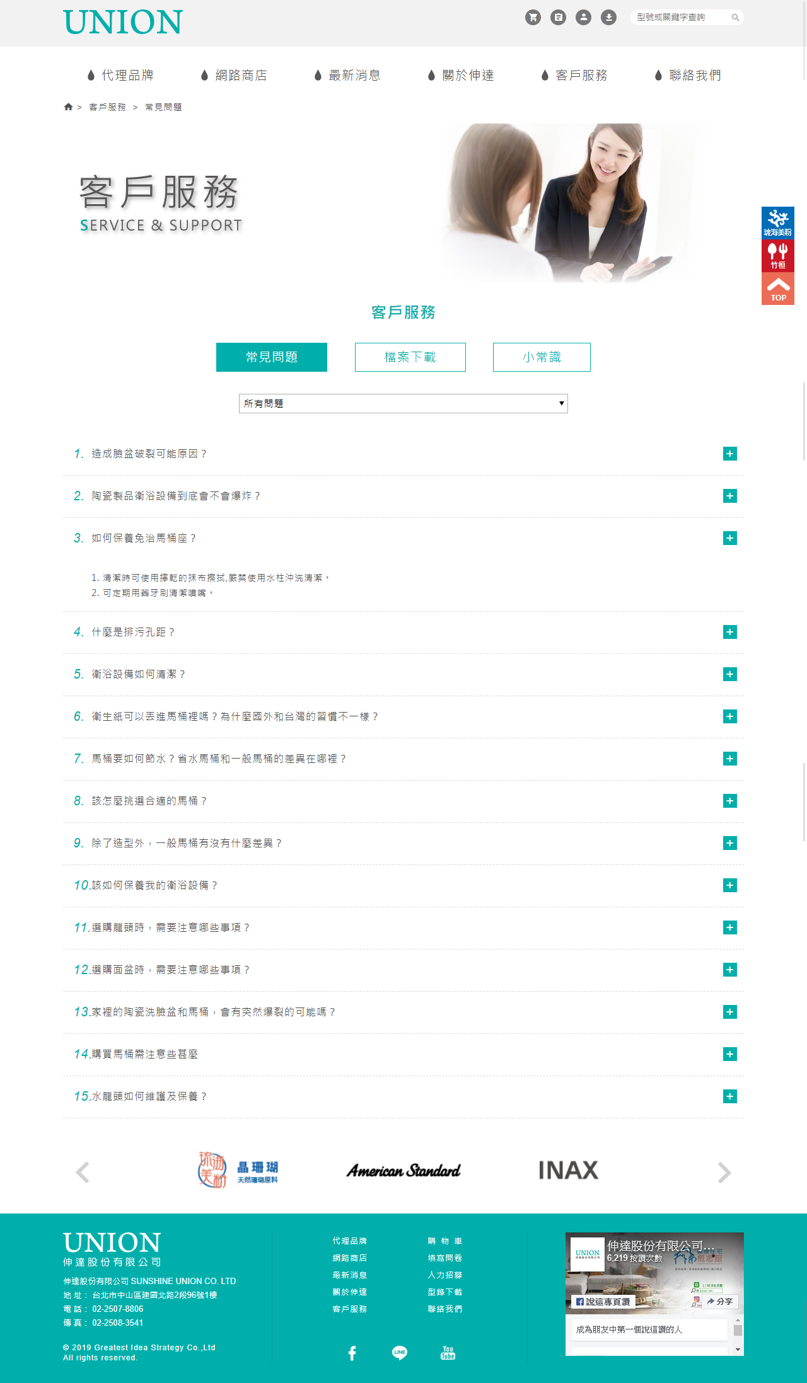Open footer link 填寫問卷
Screen dimensions: 807x1383
tap(445, 1258)
